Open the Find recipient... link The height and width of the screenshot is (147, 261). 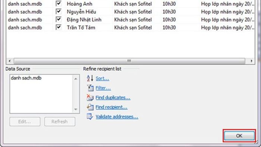(111, 107)
